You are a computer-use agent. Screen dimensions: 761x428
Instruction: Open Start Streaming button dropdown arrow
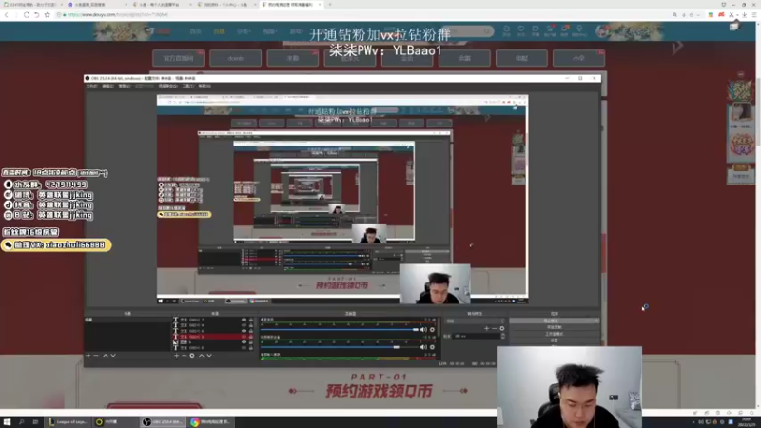(596, 321)
